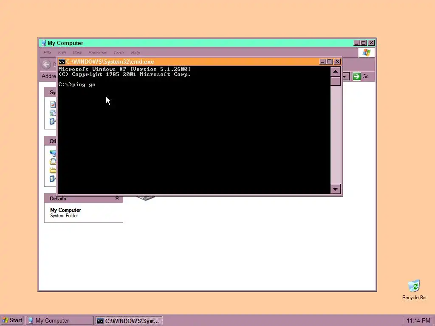Viewport: 435px width, 326px height.
Task: Close the My Computer window
Action: click(371, 43)
